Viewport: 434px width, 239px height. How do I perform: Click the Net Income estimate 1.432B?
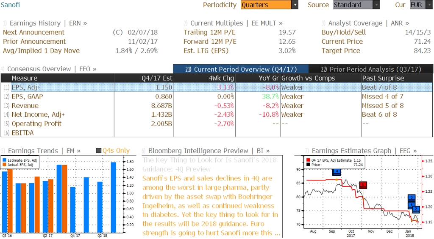pos(161,115)
